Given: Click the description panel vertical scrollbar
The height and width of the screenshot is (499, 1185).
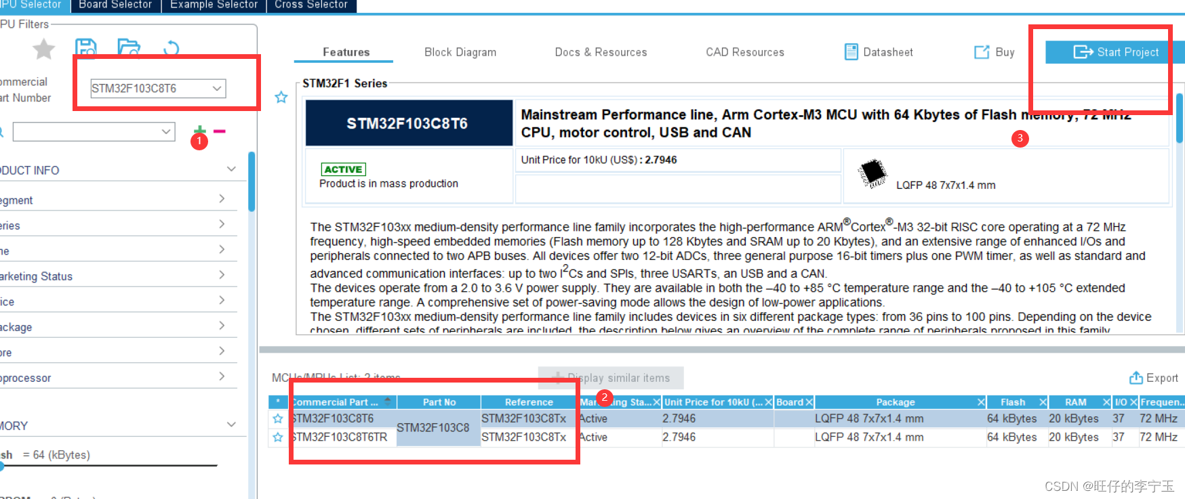Looking at the screenshot, I should pos(1180,118).
